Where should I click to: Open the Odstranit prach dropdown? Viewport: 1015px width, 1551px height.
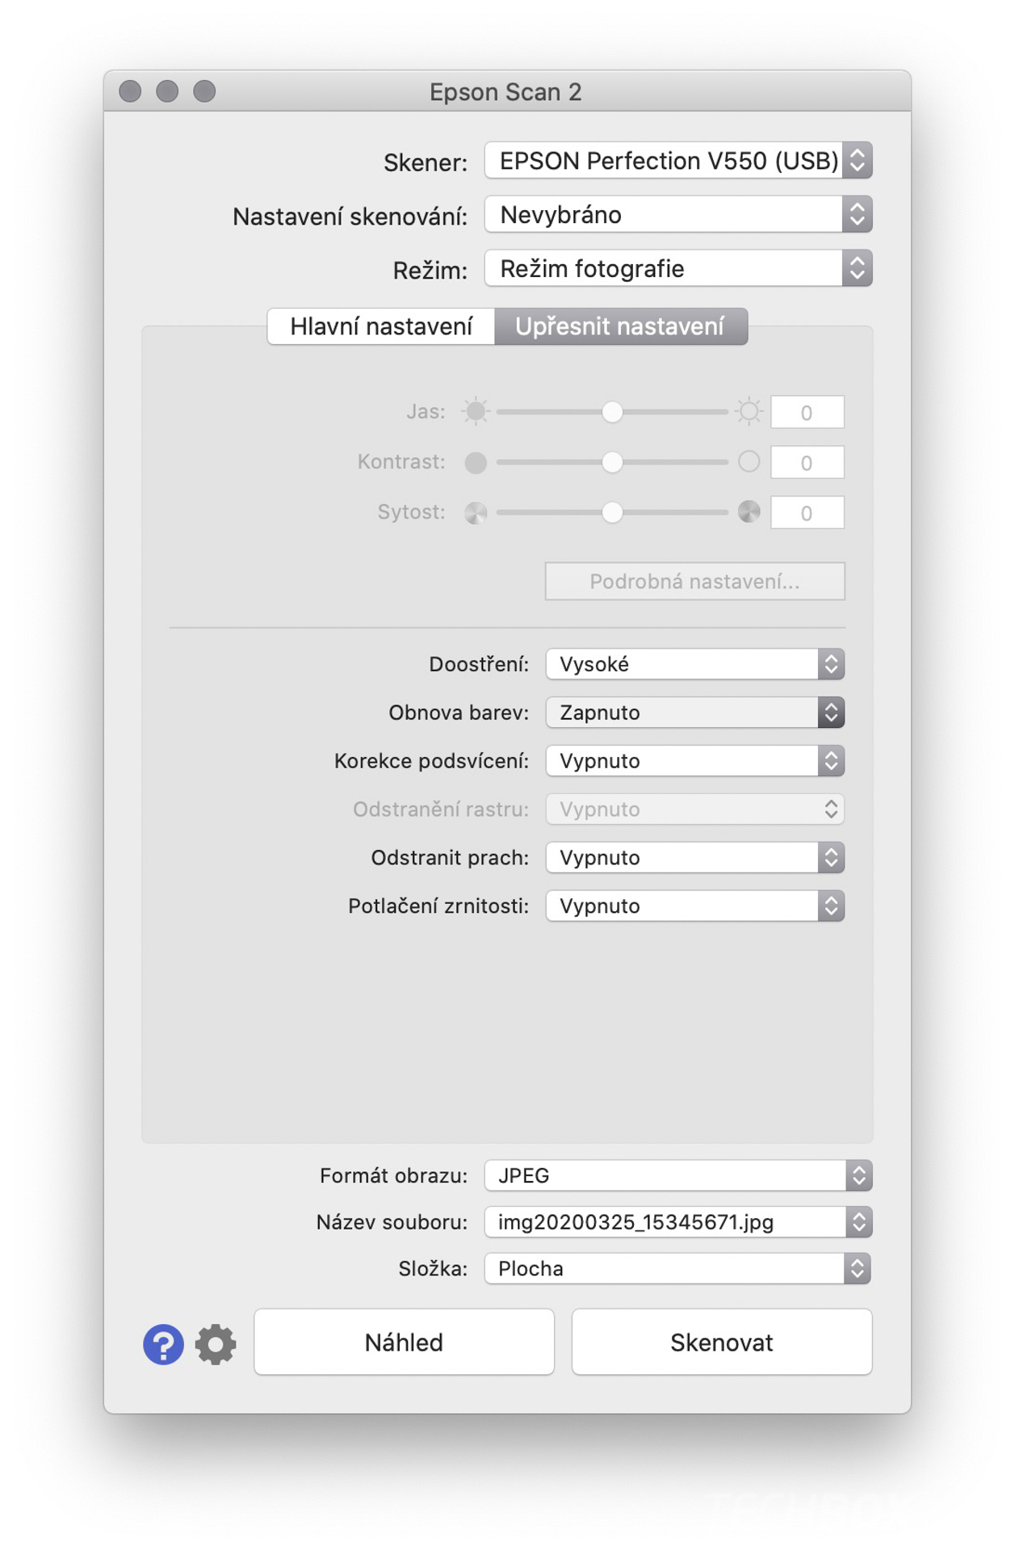click(x=695, y=858)
